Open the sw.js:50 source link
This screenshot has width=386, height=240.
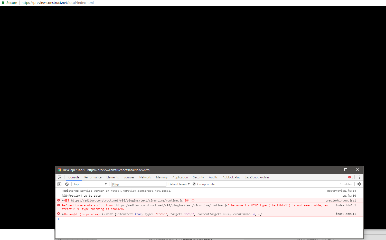[x=349, y=195]
